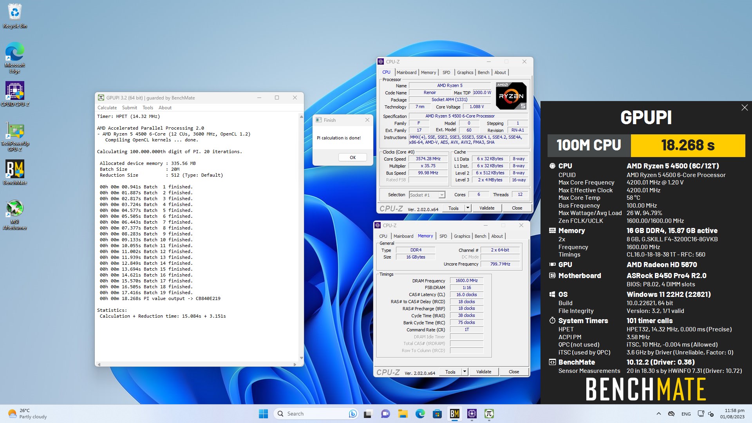Screen dimensions: 752x423
Task: Close the Finish dialog
Action: click(367, 120)
